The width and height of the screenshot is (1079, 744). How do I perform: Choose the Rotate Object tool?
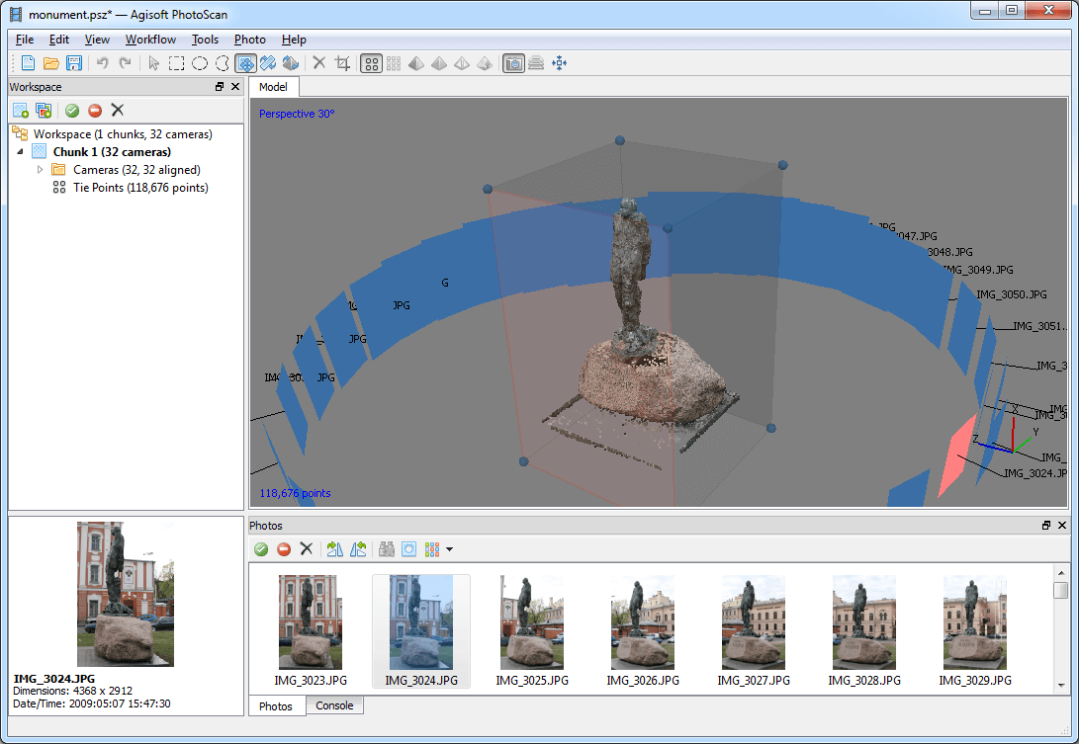291,63
